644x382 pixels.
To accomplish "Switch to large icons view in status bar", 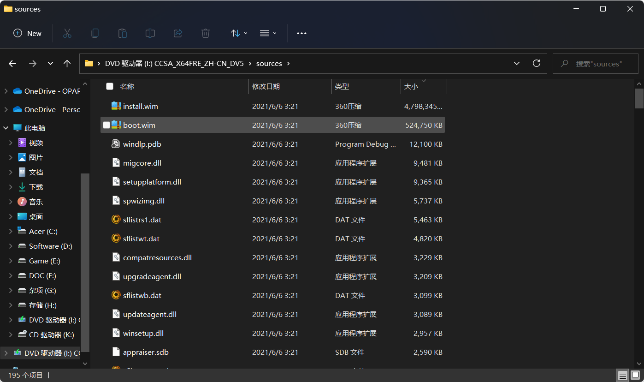I will click(x=635, y=375).
